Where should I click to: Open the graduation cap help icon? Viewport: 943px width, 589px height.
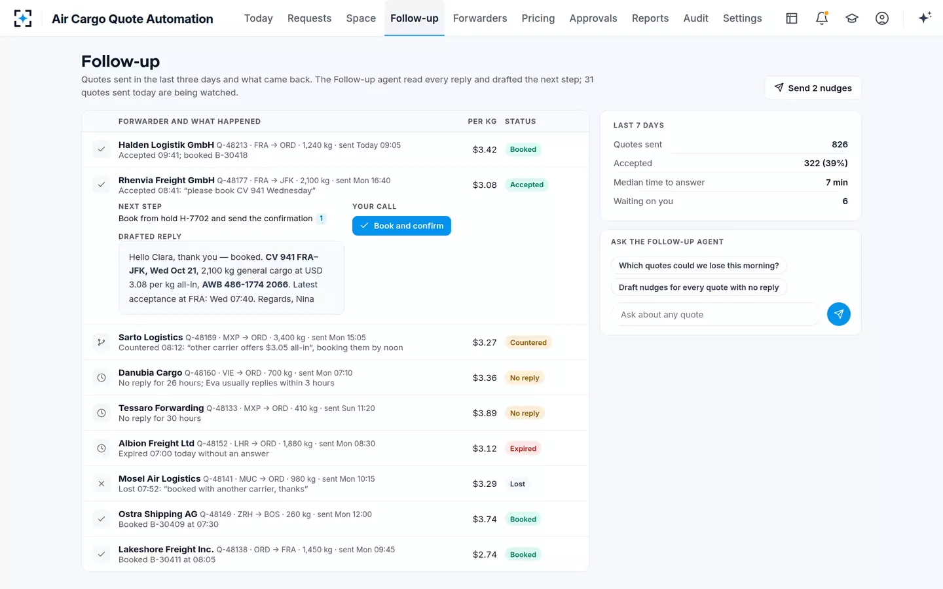(852, 18)
